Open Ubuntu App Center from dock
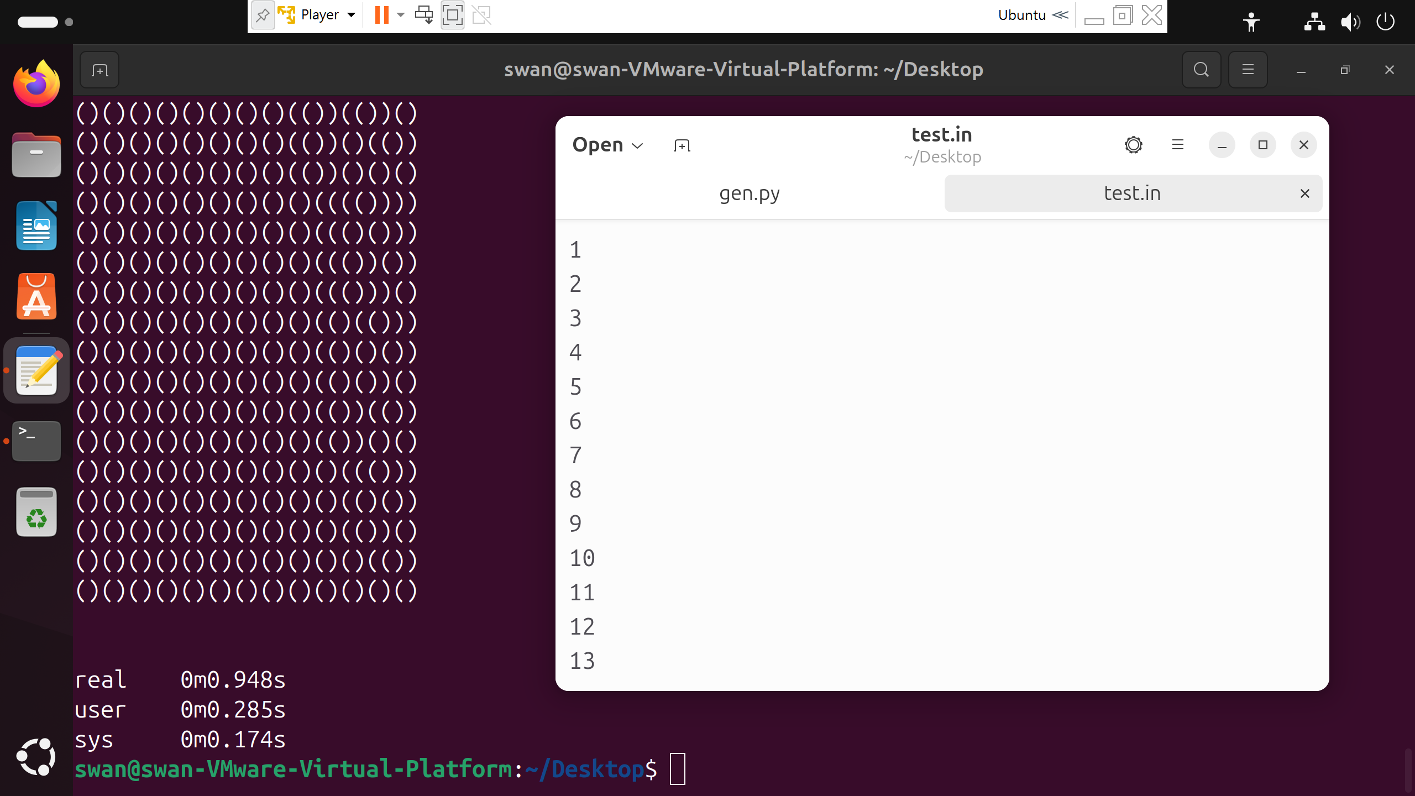The height and width of the screenshot is (796, 1415). pyautogui.click(x=36, y=297)
